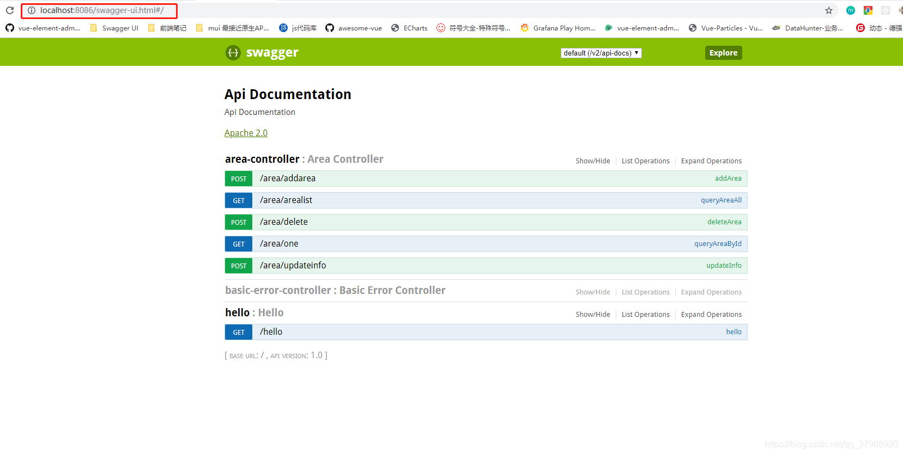Click the addArea operation name

[x=728, y=179]
